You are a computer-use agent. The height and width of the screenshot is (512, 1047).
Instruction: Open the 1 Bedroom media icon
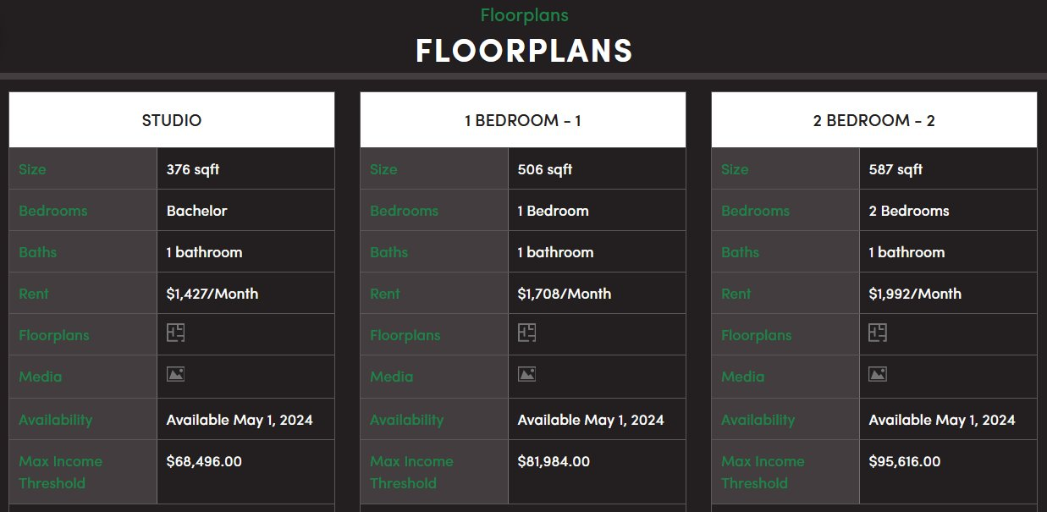click(526, 374)
